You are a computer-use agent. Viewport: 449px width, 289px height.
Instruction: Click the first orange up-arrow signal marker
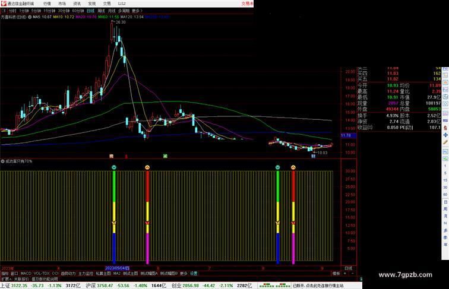click(x=147, y=167)
